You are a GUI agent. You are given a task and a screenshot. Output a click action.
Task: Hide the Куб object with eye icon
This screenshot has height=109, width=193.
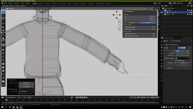[x=190, y=12]
